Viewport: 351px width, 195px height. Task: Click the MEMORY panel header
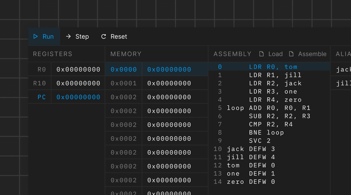click(126, 54)
